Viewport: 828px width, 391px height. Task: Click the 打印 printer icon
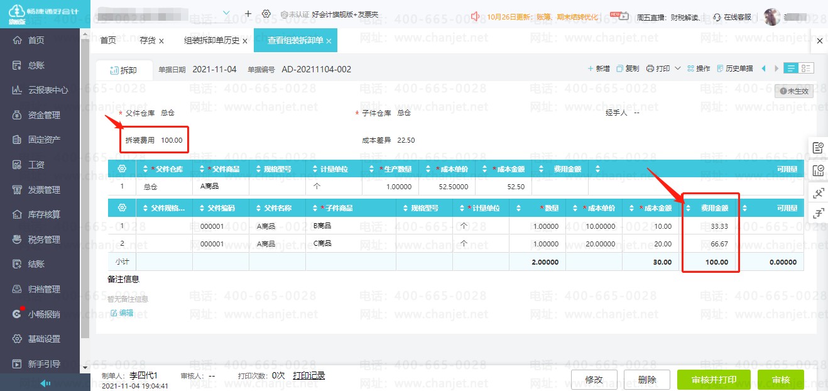tap(650, 69)
